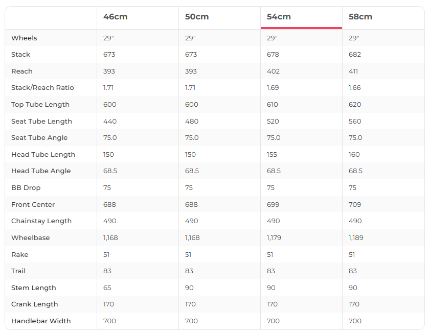Image resolution: width=429 pixels, height=334 pixels.
Task: Select the 1,179 wheelbase value
Action: (x=274, y=238)
